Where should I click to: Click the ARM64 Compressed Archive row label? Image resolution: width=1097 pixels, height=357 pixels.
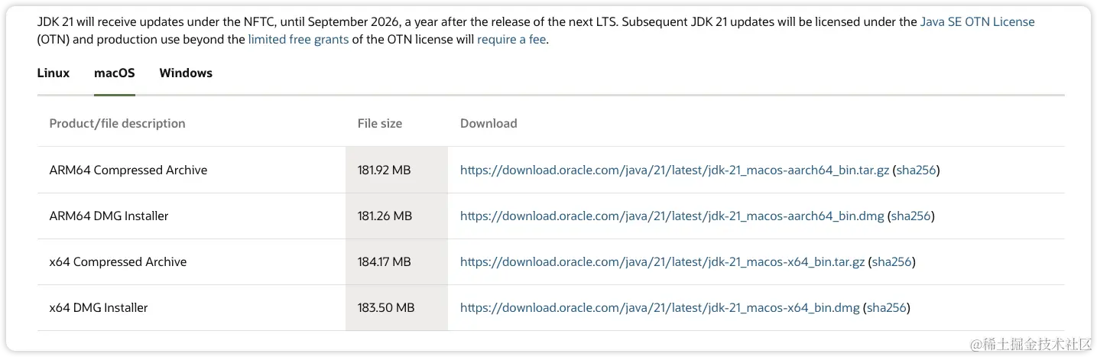[128, 170]
